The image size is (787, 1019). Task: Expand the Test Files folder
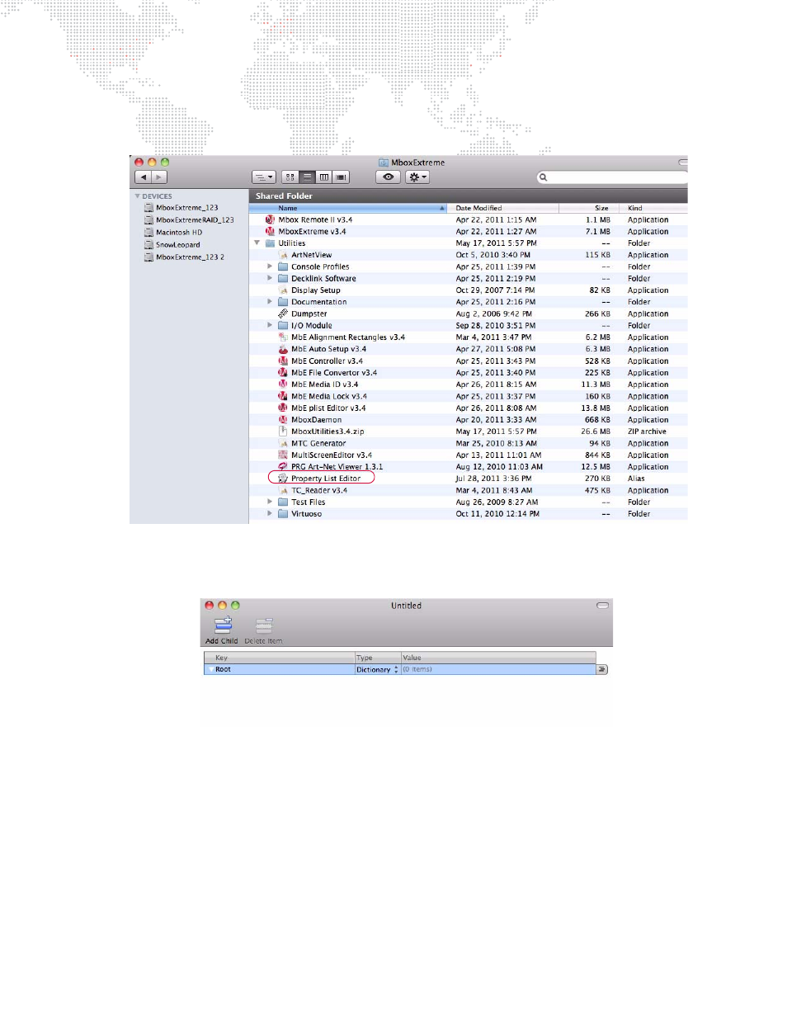click(270, 502)
